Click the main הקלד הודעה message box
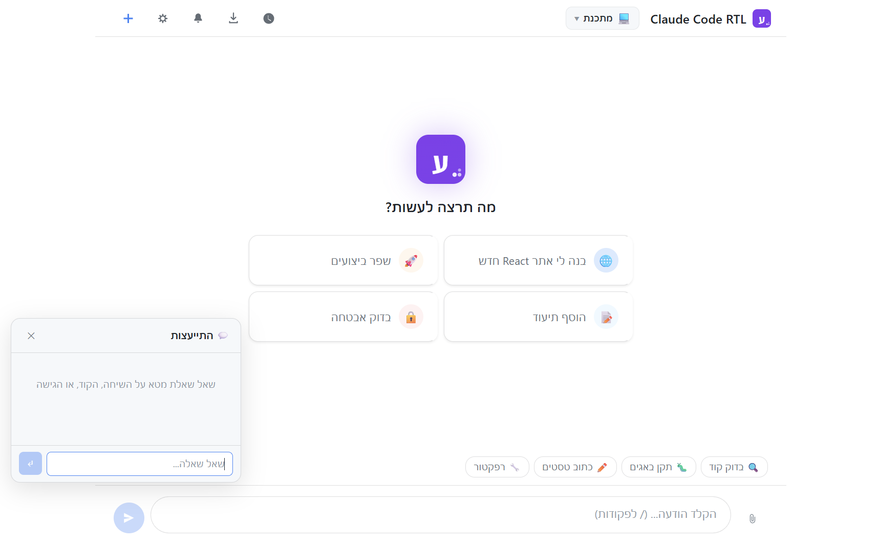Viewport: 879px width, 543px height. (x=441, y=515)
